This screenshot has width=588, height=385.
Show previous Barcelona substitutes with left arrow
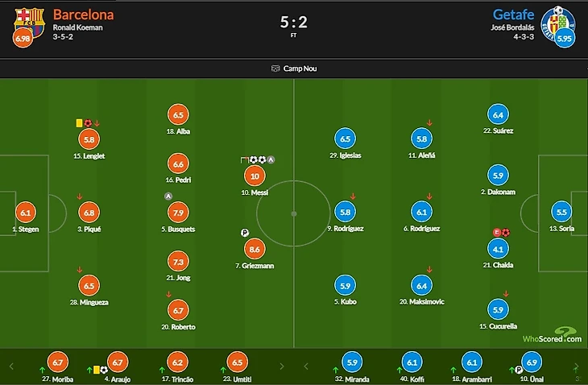pos(11,366)
